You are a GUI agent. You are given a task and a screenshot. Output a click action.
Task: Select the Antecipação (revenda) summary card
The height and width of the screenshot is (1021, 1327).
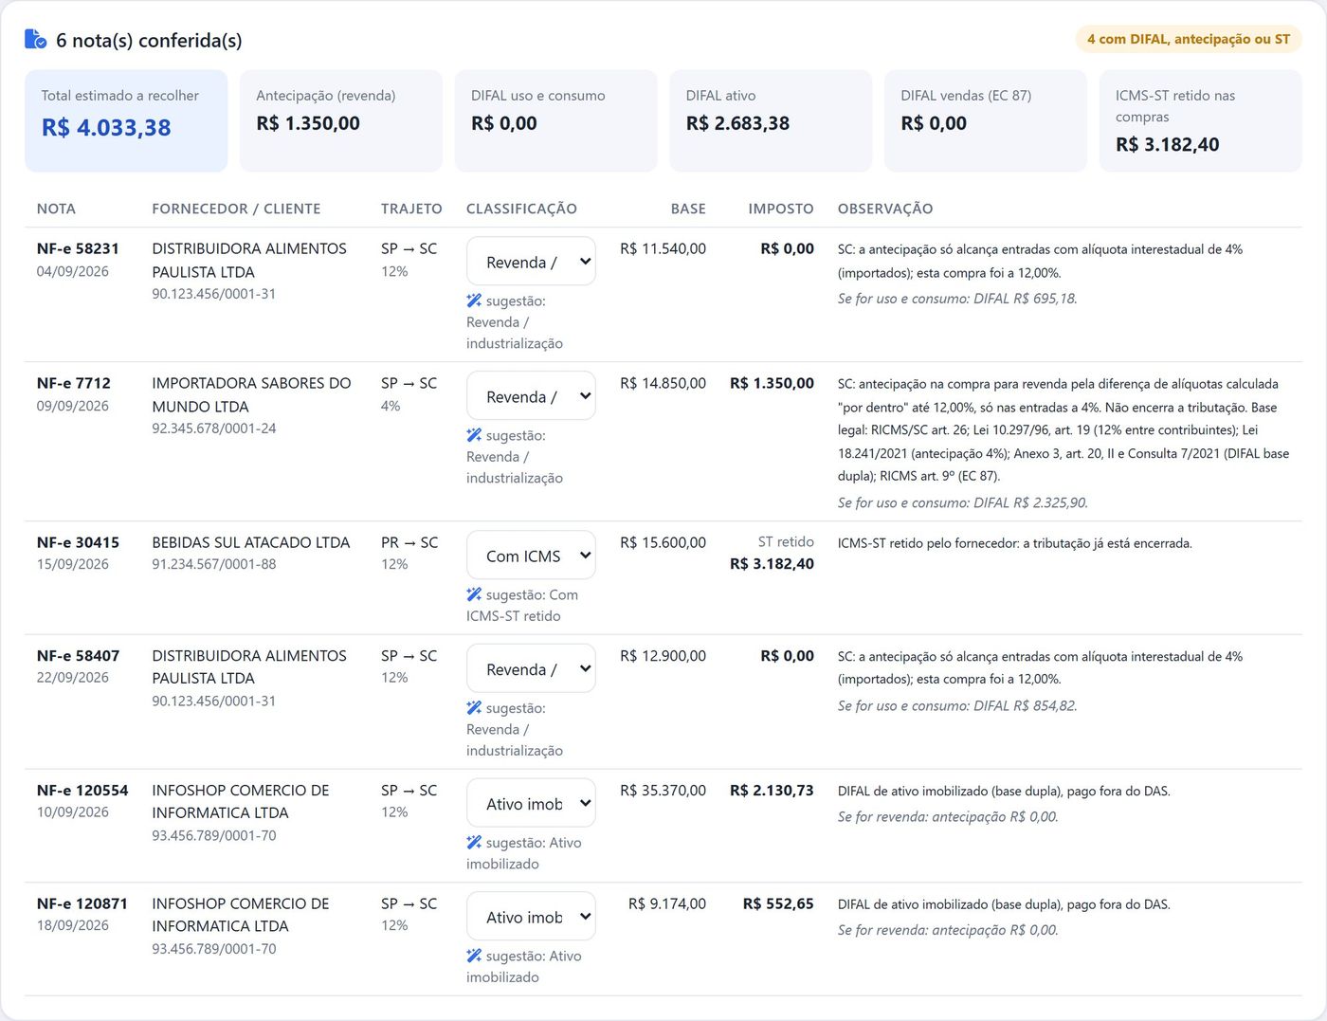[341, 120]
